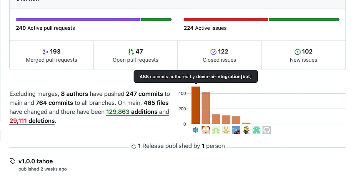The height and width of the screenshot is (176, 353).
Task: Select the devin-ai-integration bot avatar
Action: click(x=196, y=130)
